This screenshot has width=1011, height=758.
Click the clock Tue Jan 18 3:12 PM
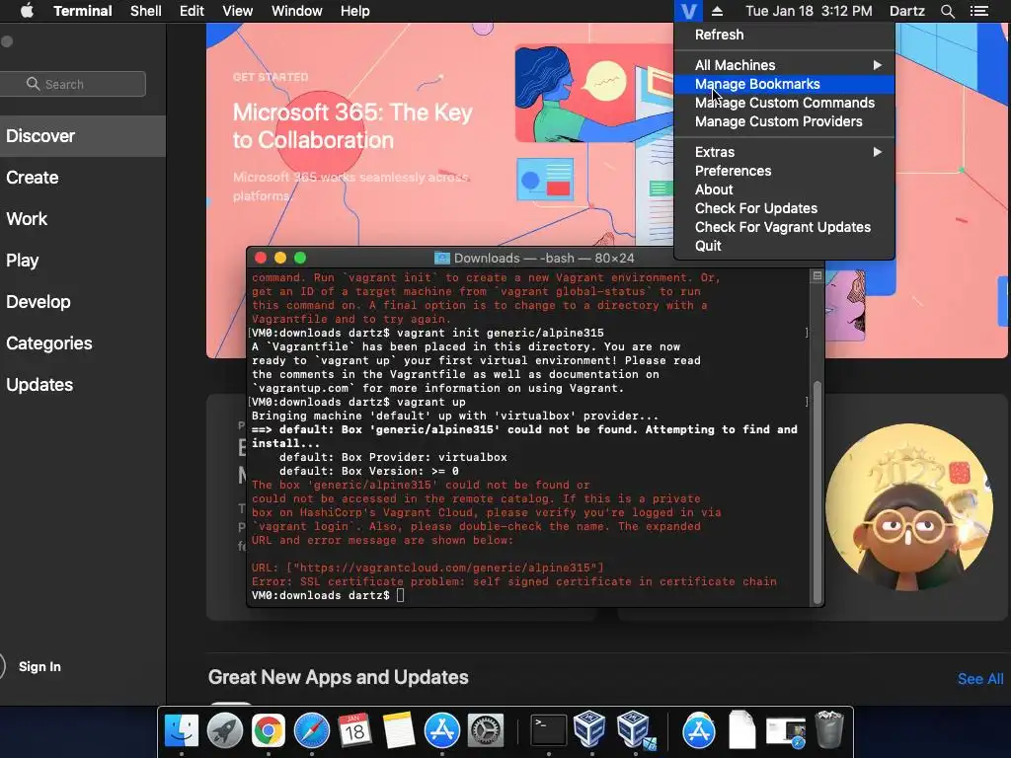(809, 11)
